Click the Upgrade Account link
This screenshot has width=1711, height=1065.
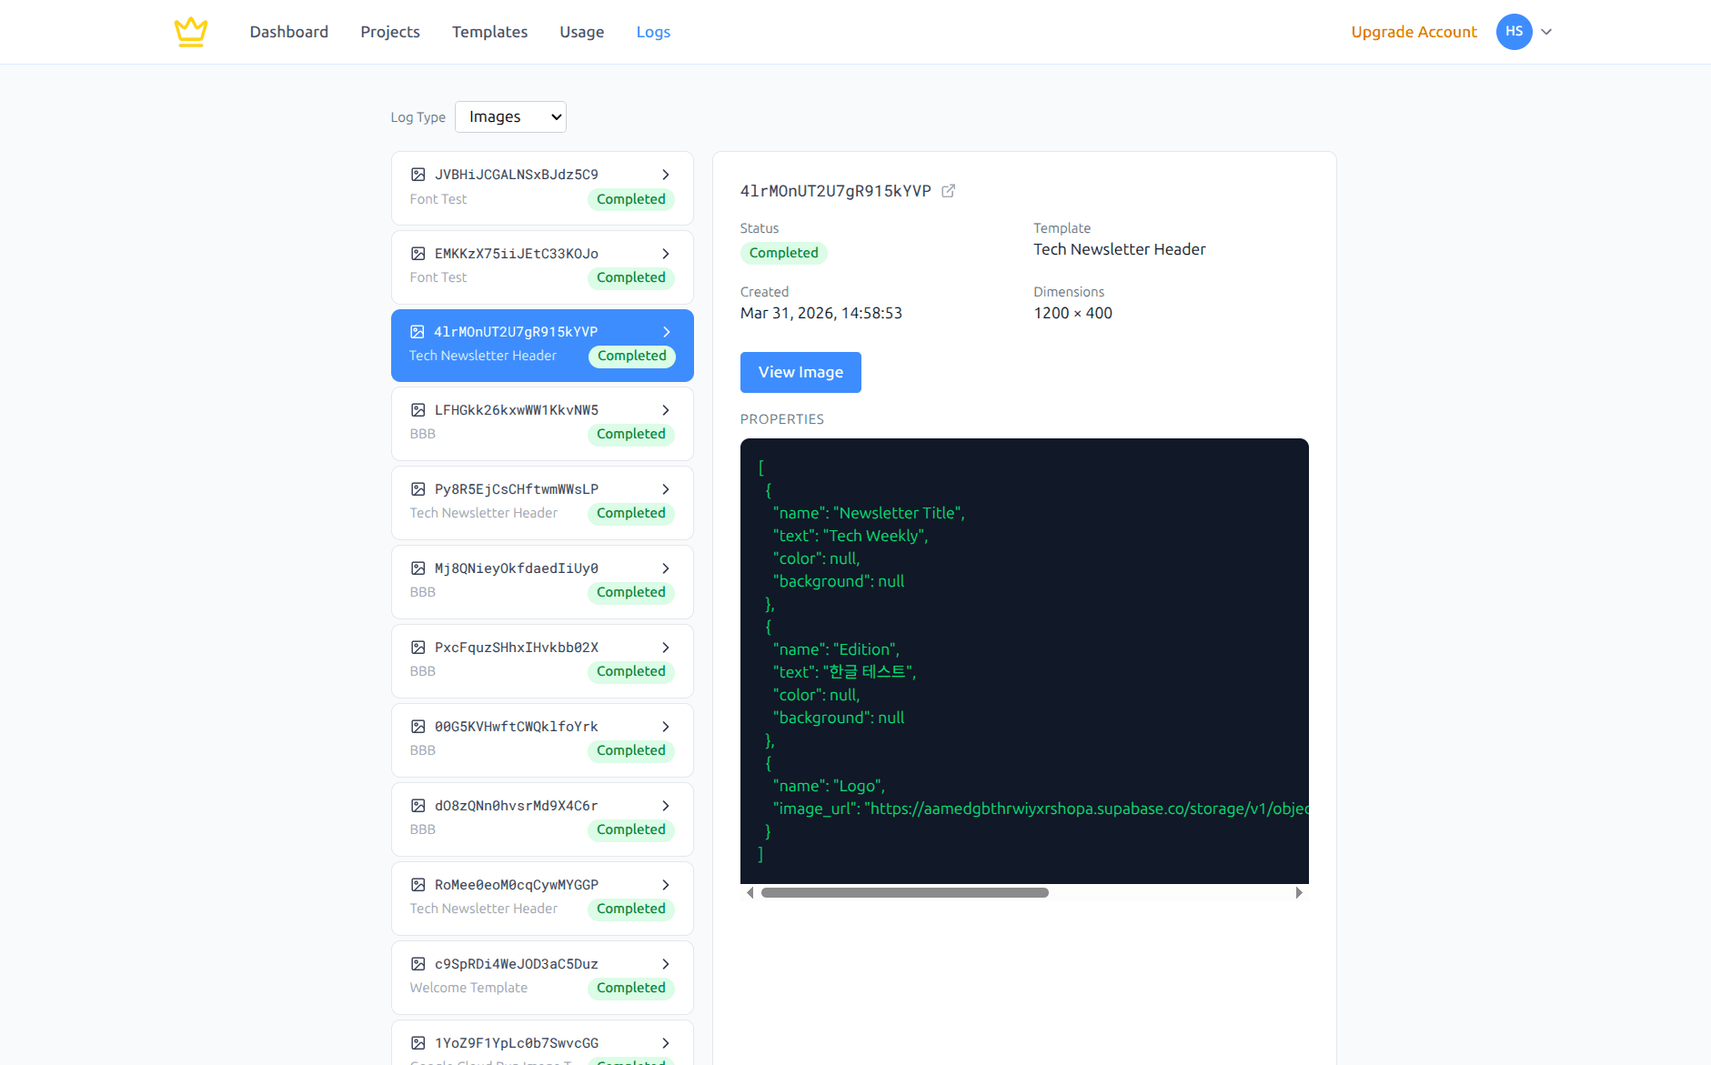click(x=1414, y=31)
